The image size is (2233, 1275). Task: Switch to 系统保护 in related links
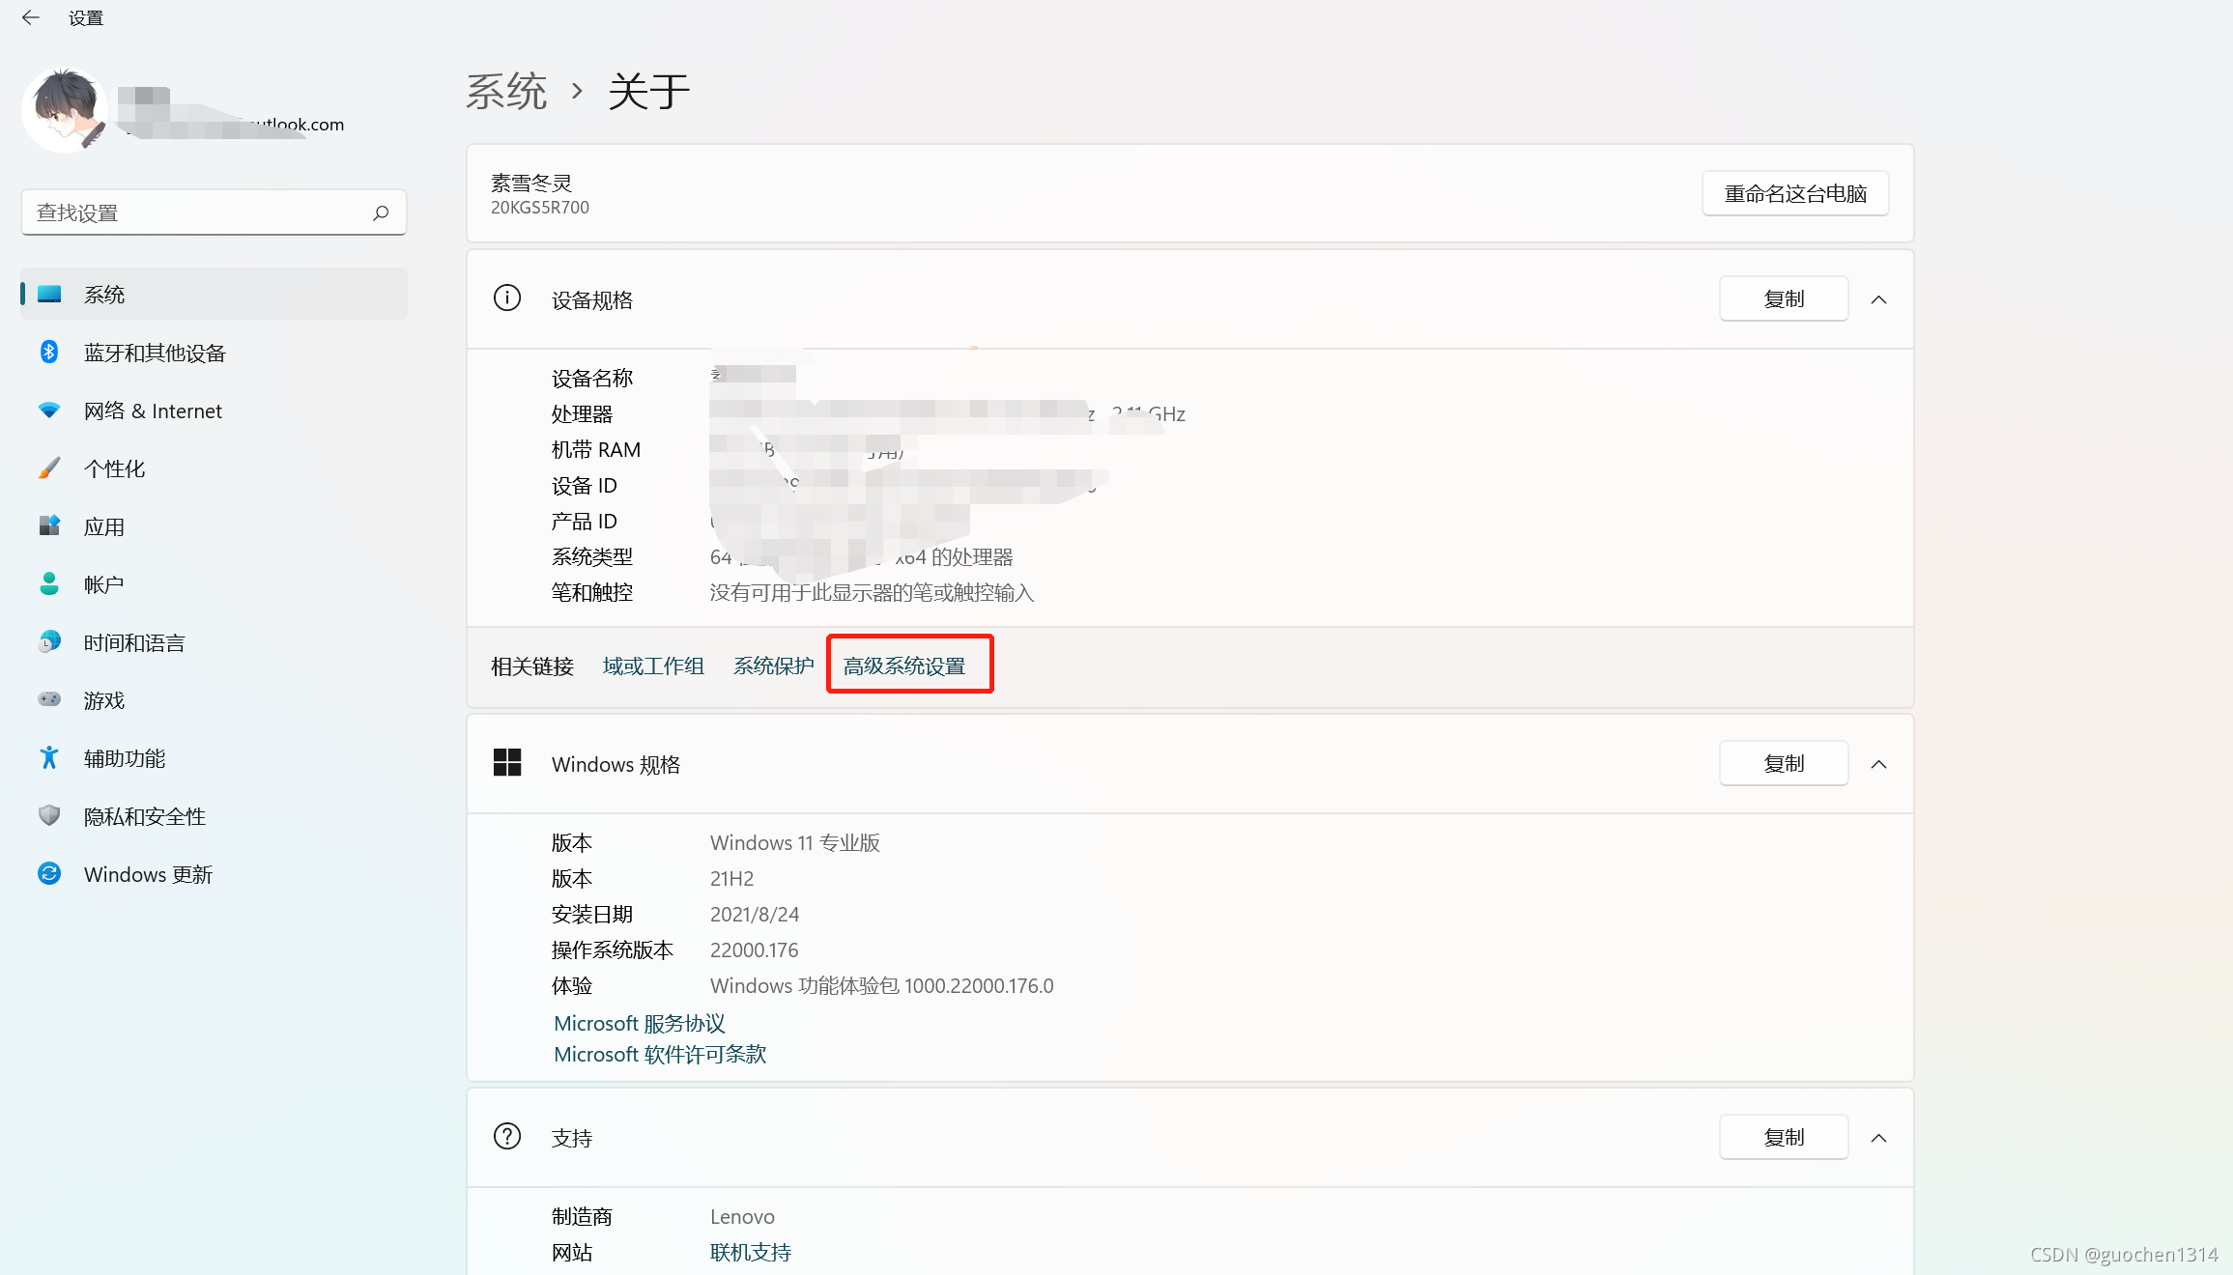pyautogui.click(x=772, y=666)
